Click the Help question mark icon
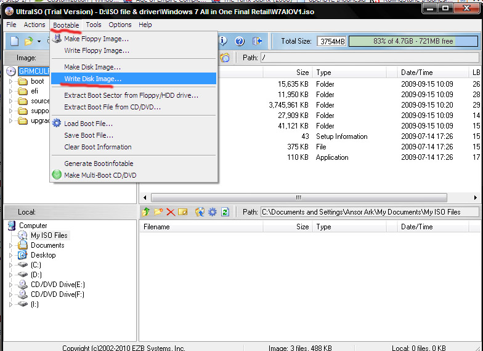This screenshot has height=351, width=483. click(x=240, y=41)
